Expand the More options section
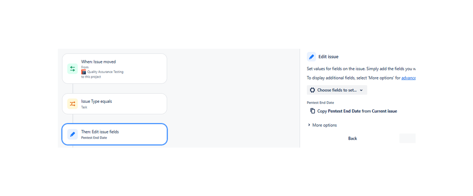The width and height of the screenshot is (473, 196). pyautogui.click(x=322, y=125)
